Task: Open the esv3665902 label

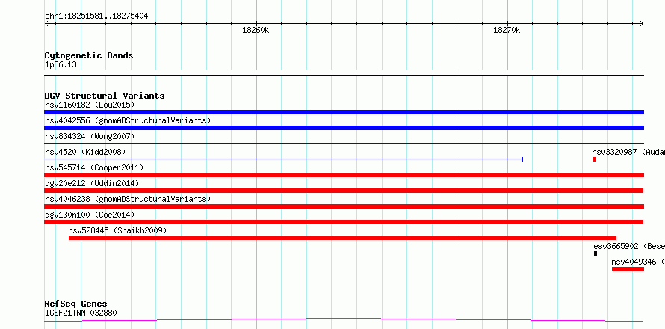Action: pos(629,246)
